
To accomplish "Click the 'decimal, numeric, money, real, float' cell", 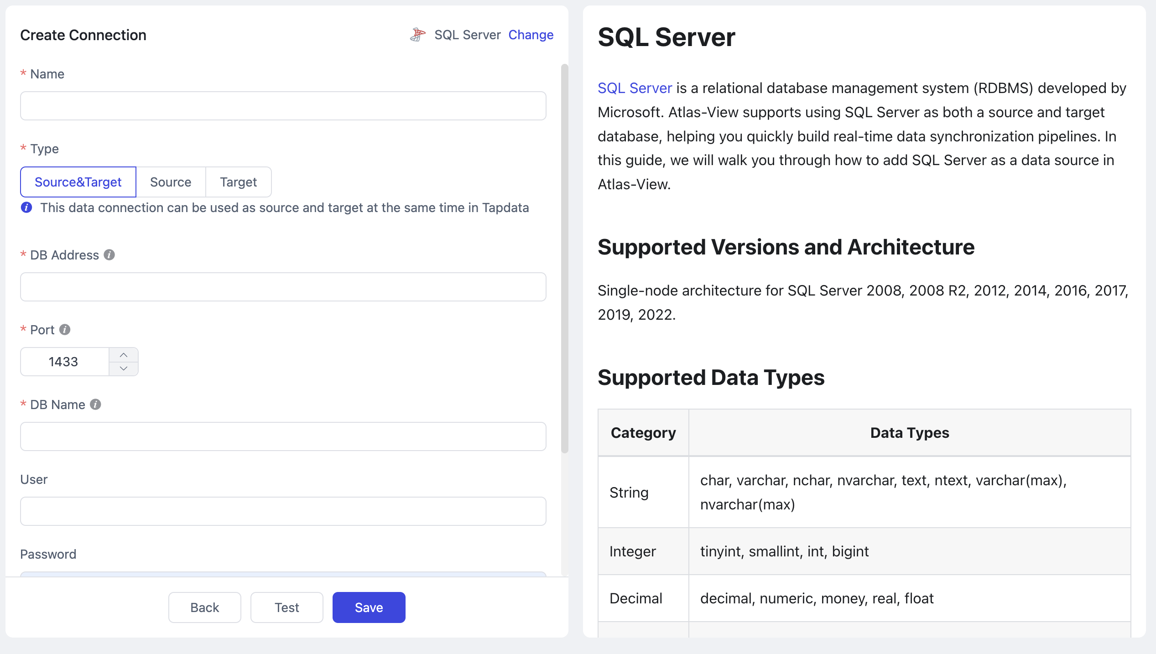I will (x=910, y=598).
